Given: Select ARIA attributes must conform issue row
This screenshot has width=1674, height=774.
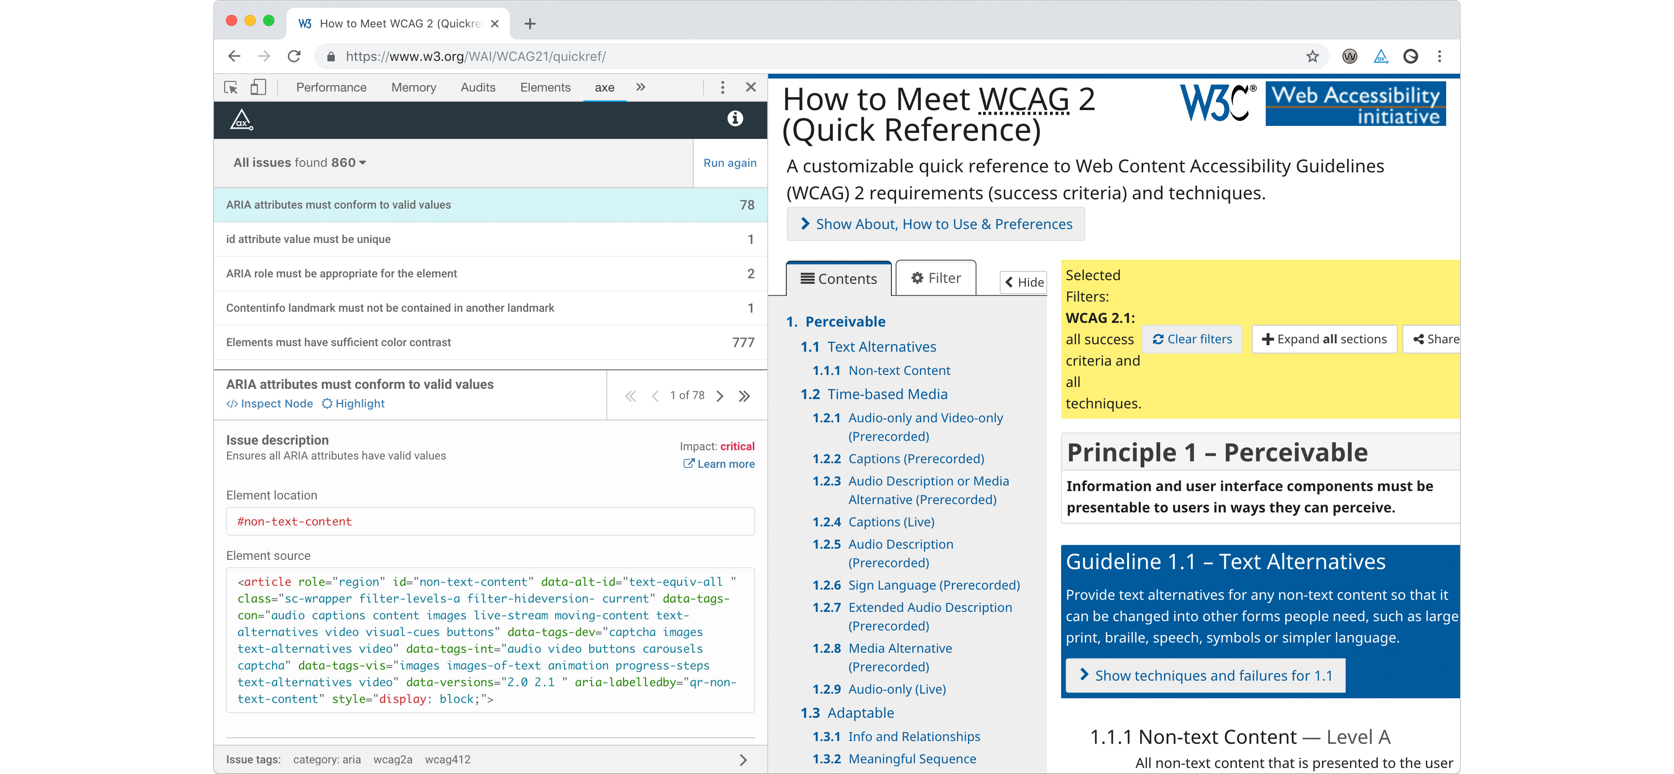Looking at the screenshot, I should pyautogui.click(x=490, y=205).
